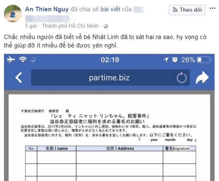Click the globe public-privacy icon

coord(105,26)
